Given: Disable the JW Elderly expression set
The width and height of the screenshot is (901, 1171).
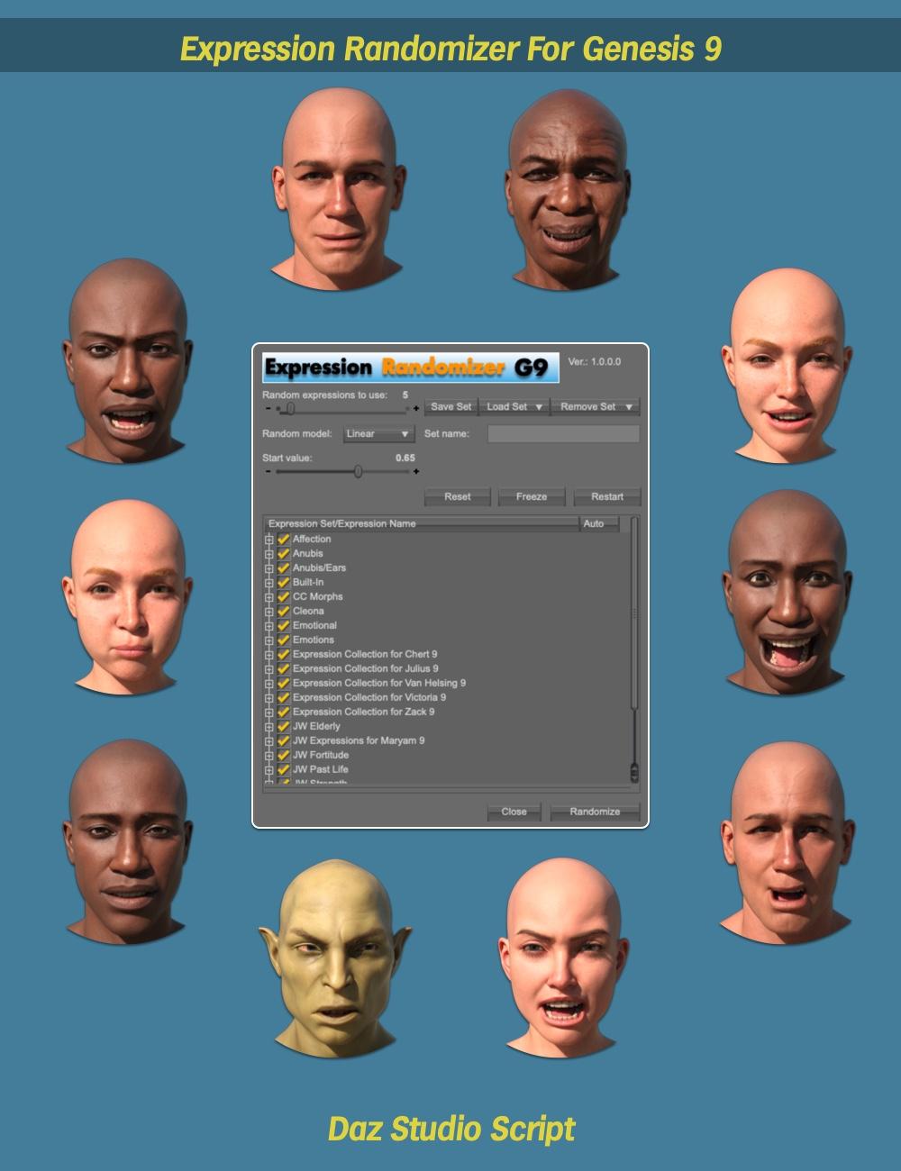Looking at the screenshot, I should [282, 726].
